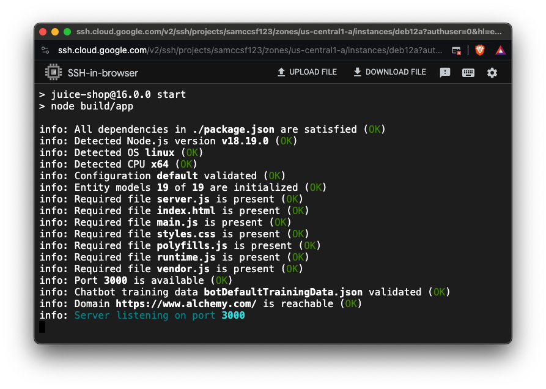Click the './package.json' text
Image resolution: width=546 pixels, height=389 pixels.
click(234, 129)
